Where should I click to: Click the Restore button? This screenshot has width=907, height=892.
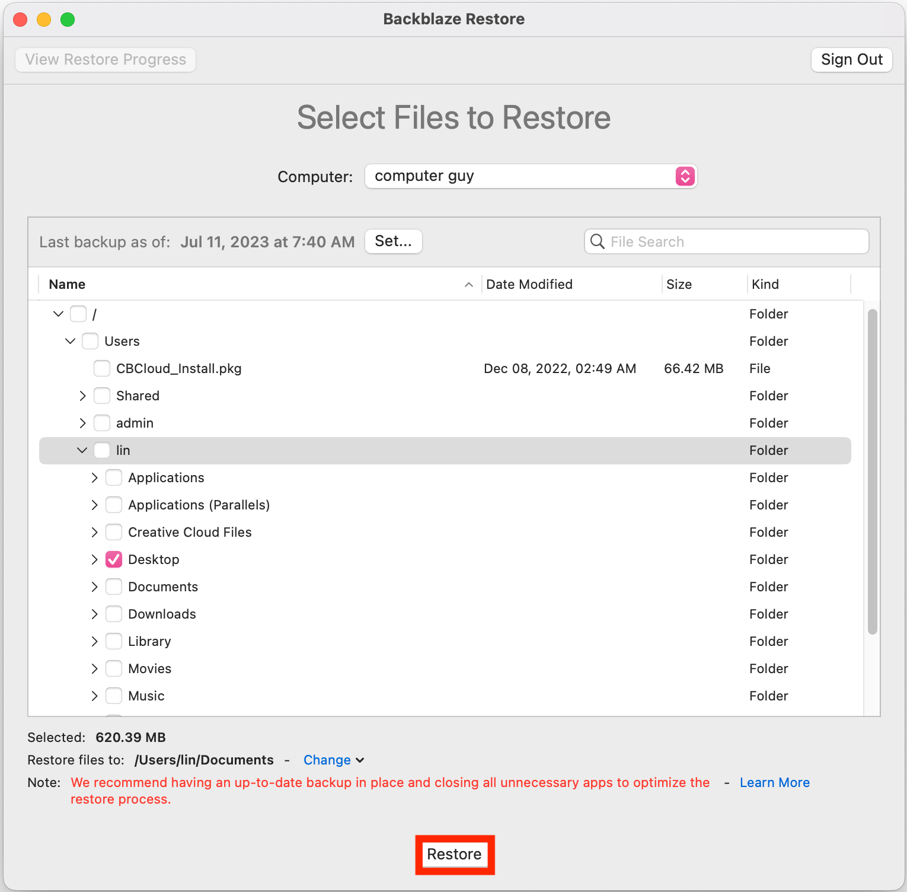tap(455, 855)
